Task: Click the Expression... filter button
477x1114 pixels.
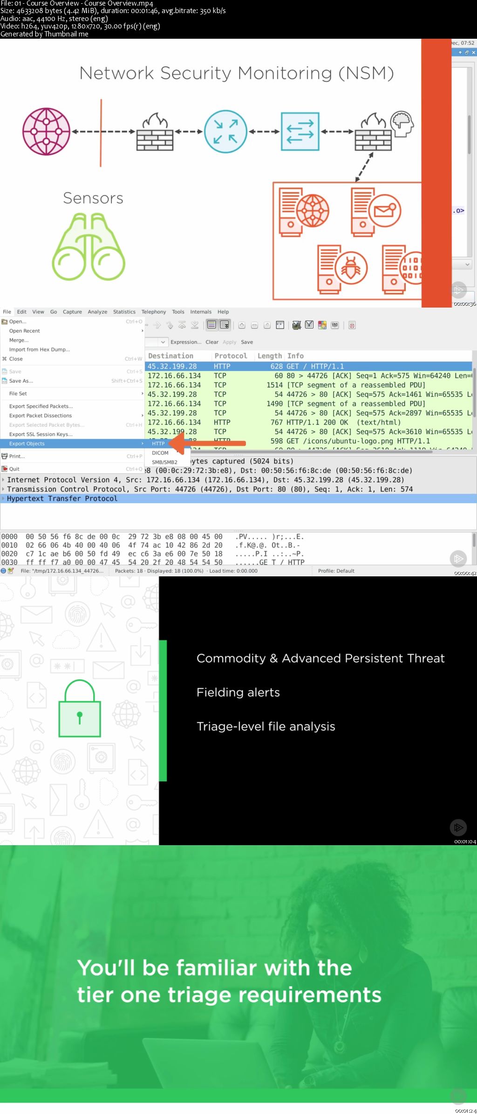Action: [x=186, y=342]
